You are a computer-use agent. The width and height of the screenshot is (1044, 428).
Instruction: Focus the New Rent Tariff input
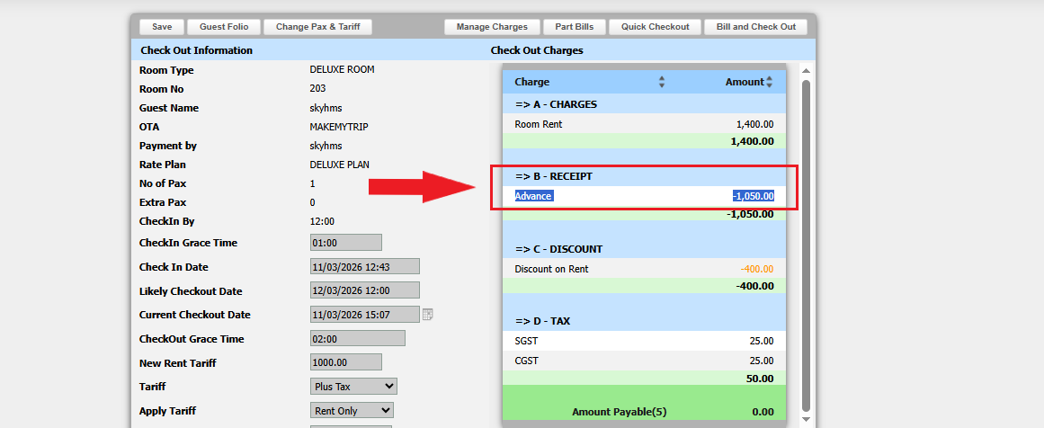coord(345,362)
